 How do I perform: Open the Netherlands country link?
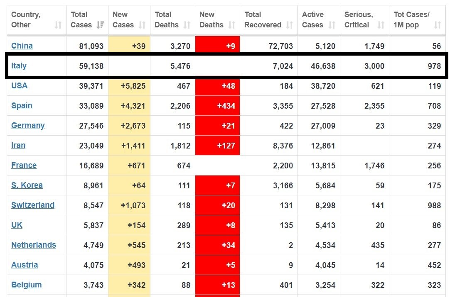click(34, 245)
